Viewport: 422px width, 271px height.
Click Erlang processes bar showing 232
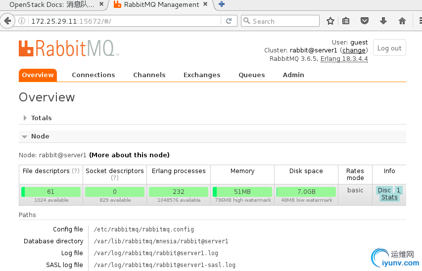[179, 191]
